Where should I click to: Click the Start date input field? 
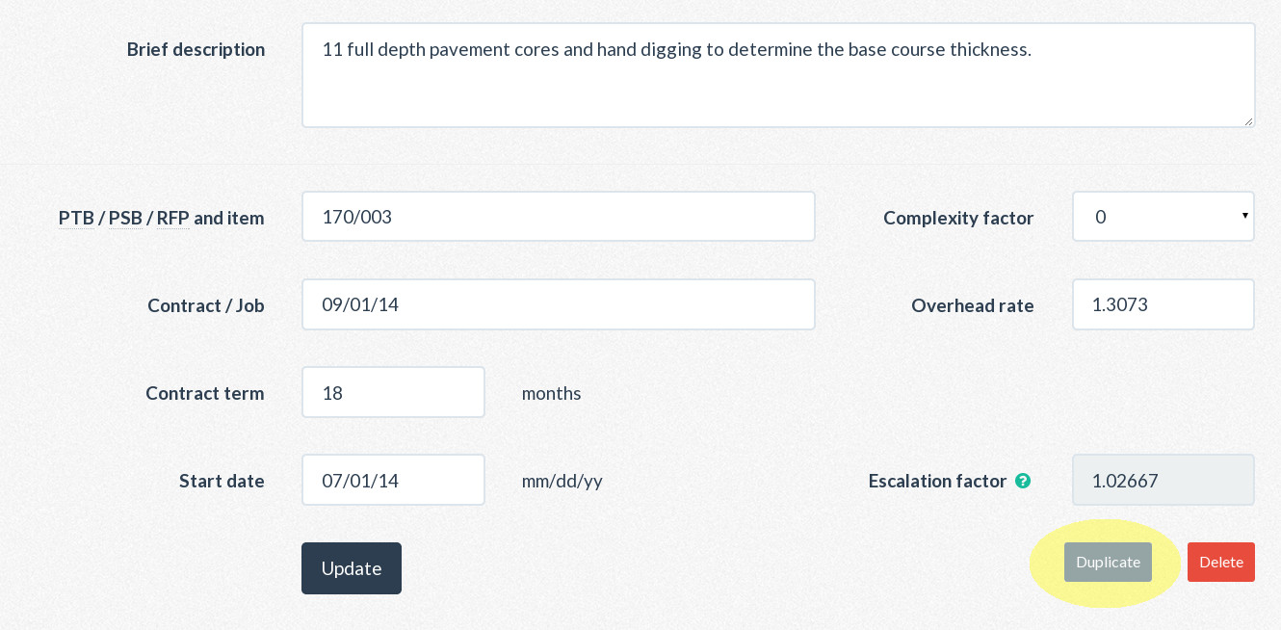(x=393, y=480)
